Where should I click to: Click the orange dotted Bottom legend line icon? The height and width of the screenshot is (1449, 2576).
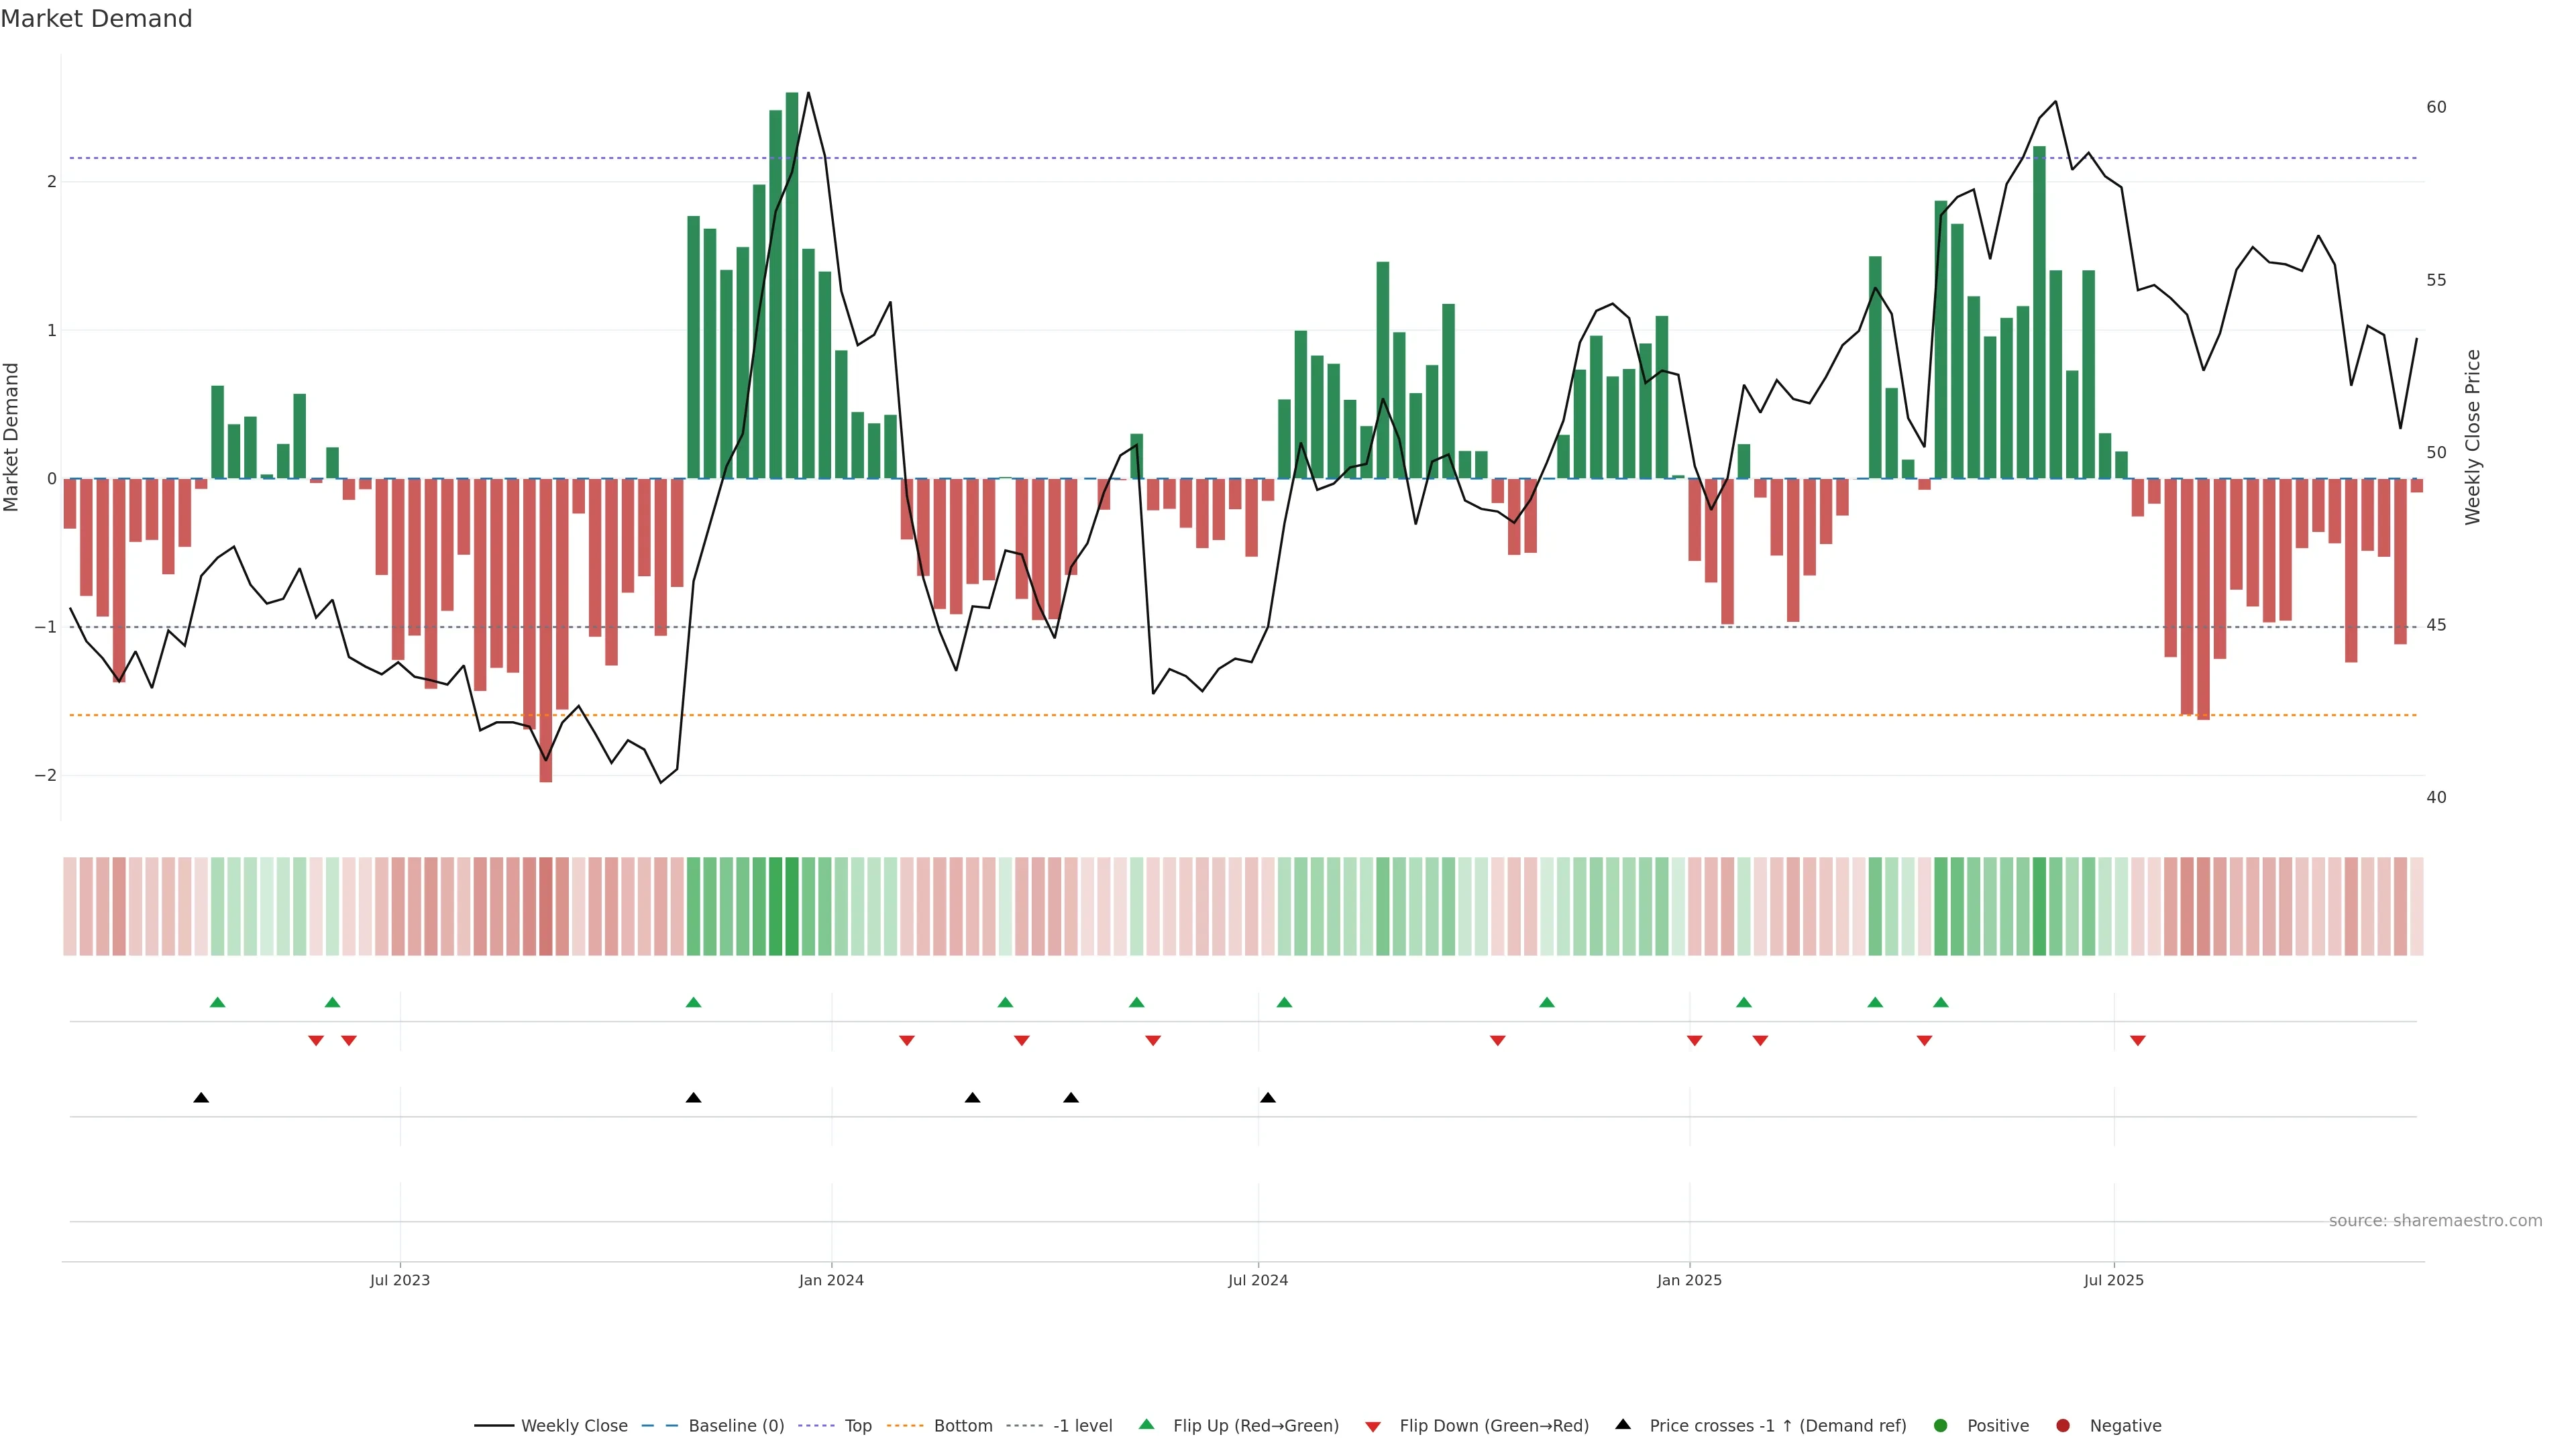(905, 1425)
